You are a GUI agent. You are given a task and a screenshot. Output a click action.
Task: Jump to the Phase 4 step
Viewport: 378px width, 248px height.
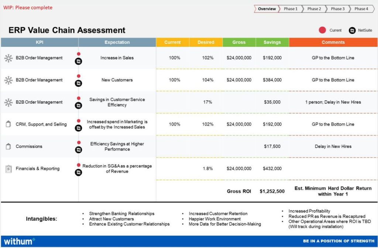[x=361, y=9]
